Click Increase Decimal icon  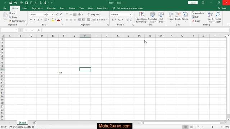(127, 20)
